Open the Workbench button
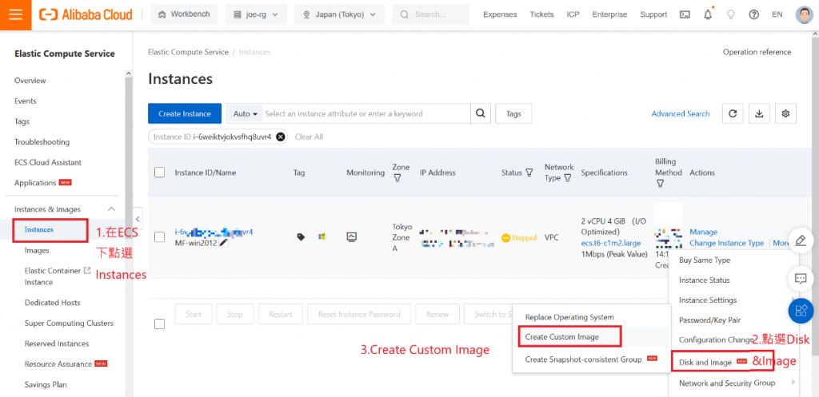Screen dimensions: 819x397 (185, 14)
